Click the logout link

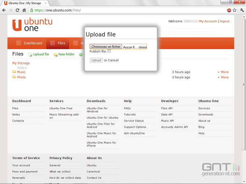click(x=225, y=21)
